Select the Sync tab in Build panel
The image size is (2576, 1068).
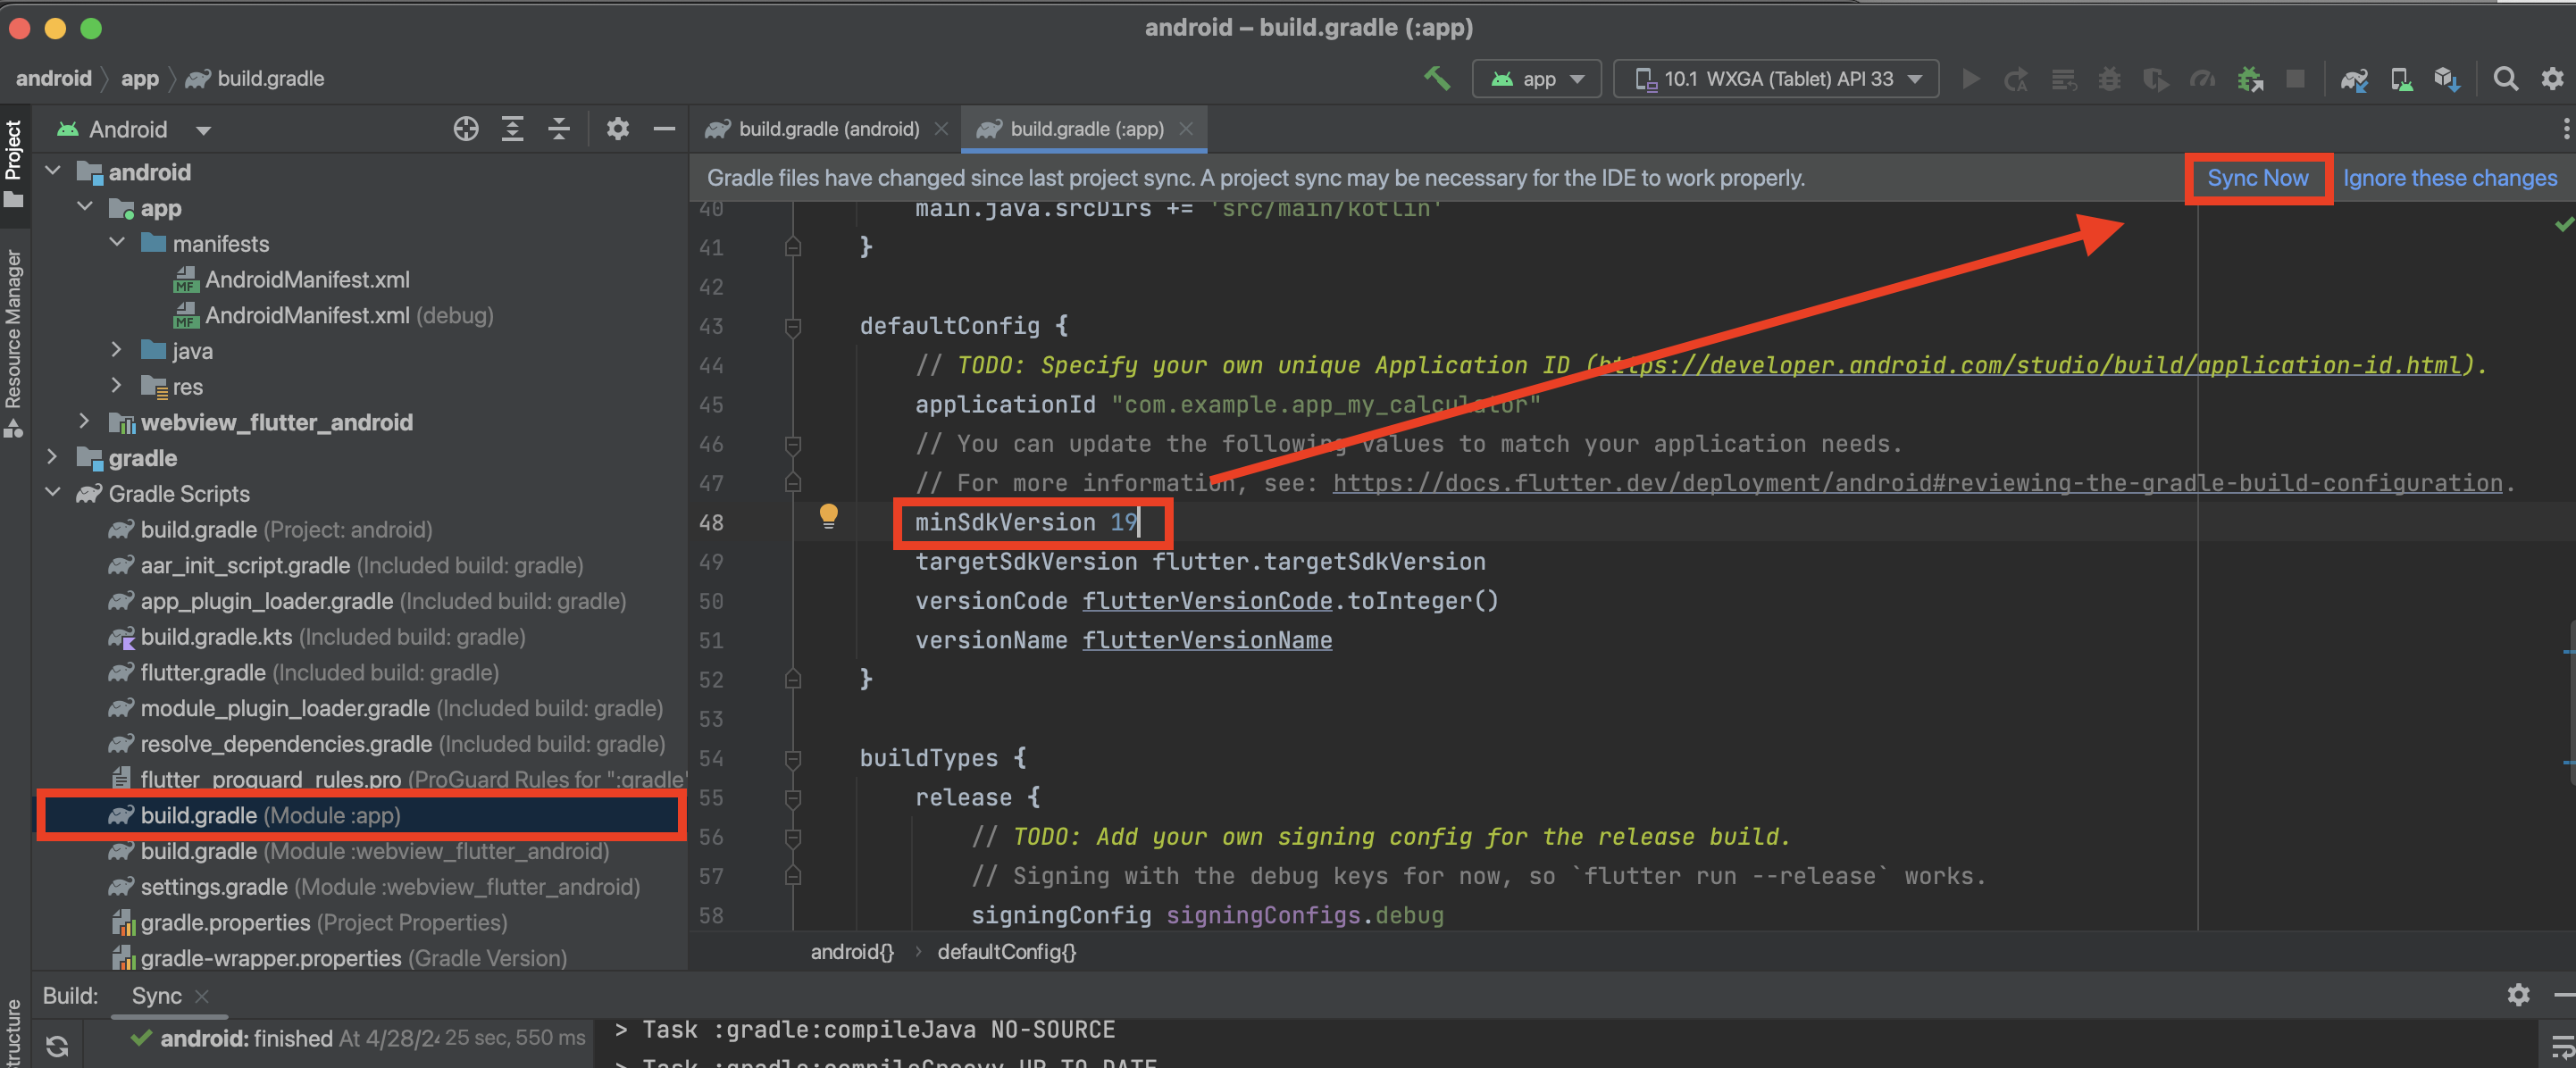(156, 995)
